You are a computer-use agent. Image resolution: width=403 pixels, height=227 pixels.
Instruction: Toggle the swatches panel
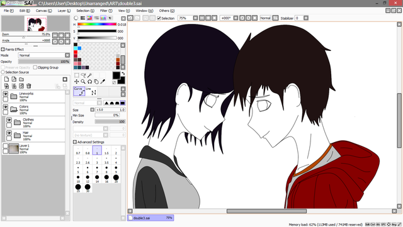(x=103, y=18)
